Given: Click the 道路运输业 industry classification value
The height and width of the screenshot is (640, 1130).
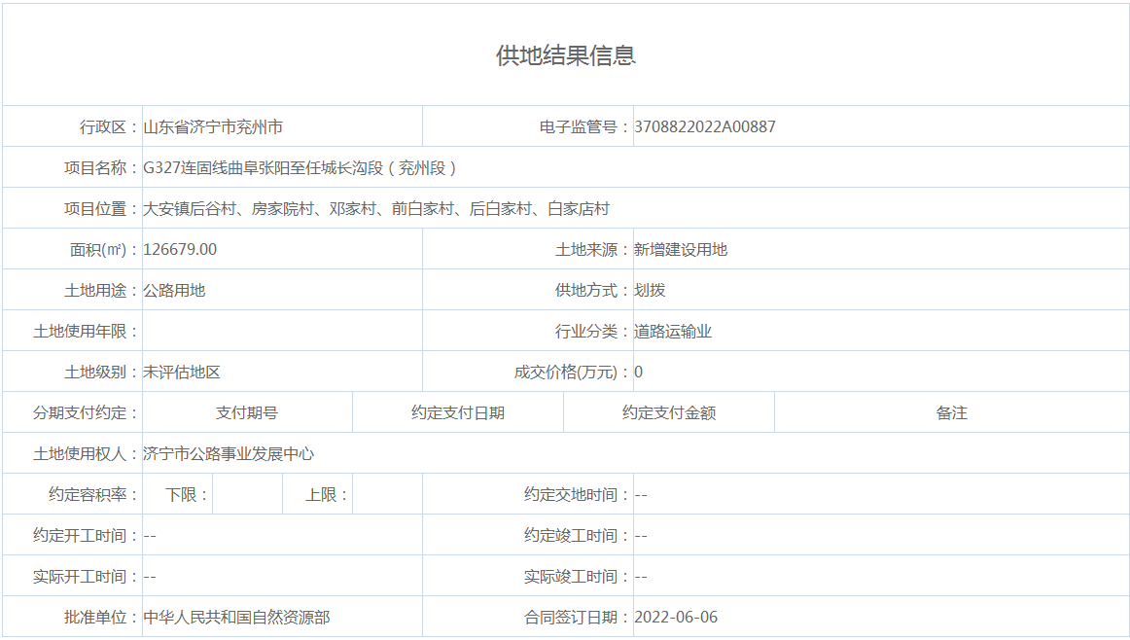Looking at the screenshot, I should [673, 332].
